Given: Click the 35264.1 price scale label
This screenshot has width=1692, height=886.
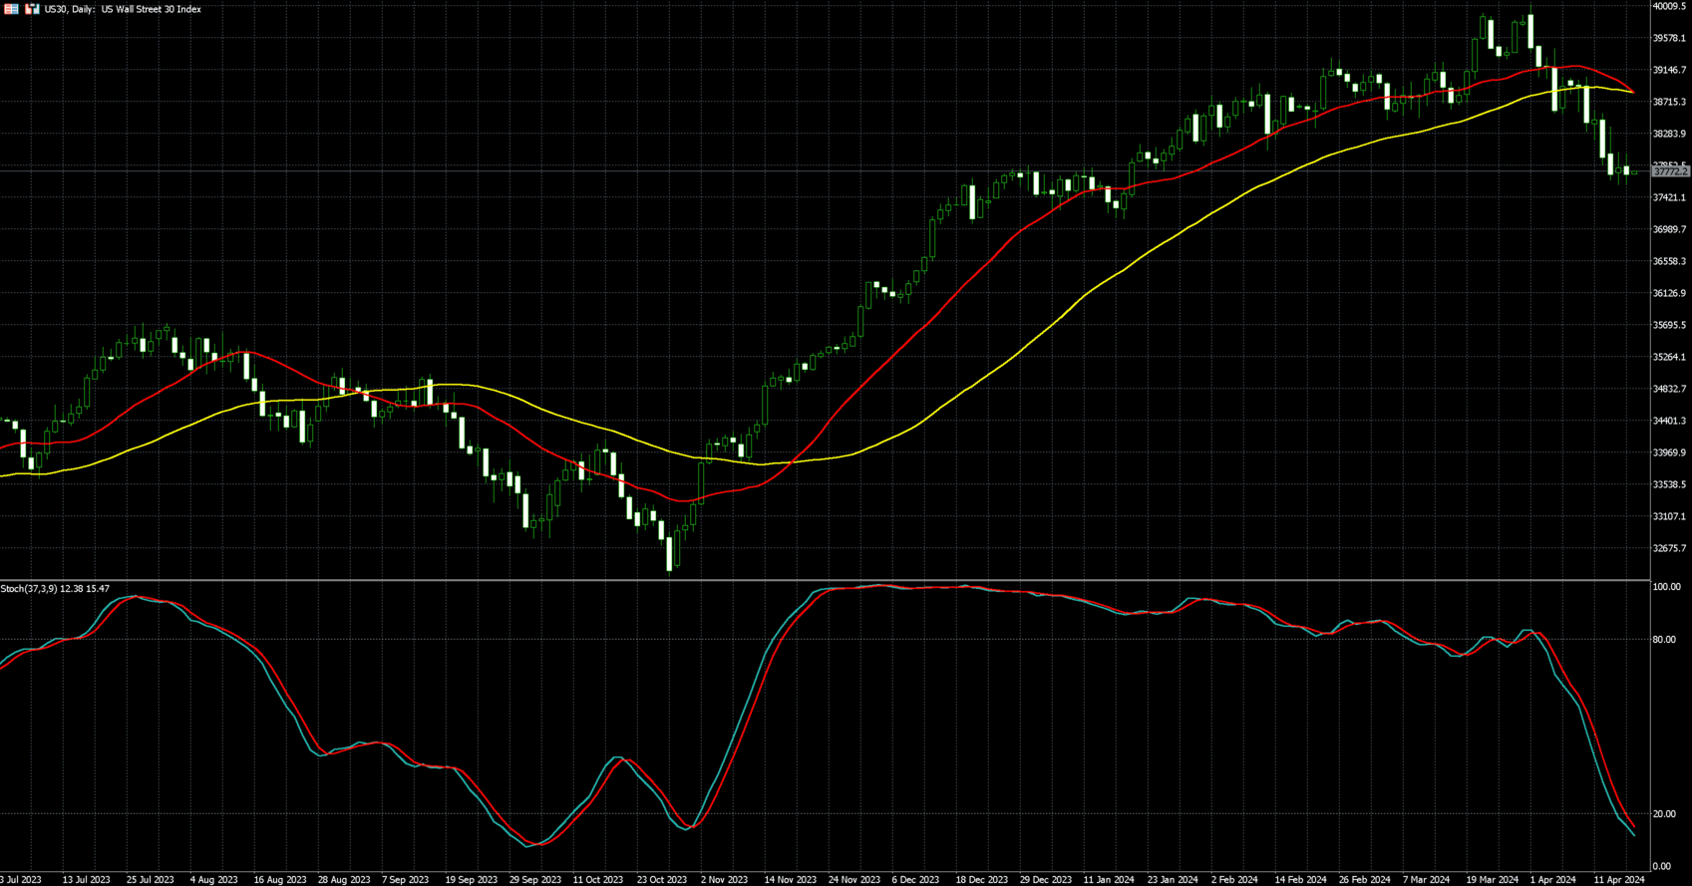Looking at the screenshot, I should coord(1669,357).
